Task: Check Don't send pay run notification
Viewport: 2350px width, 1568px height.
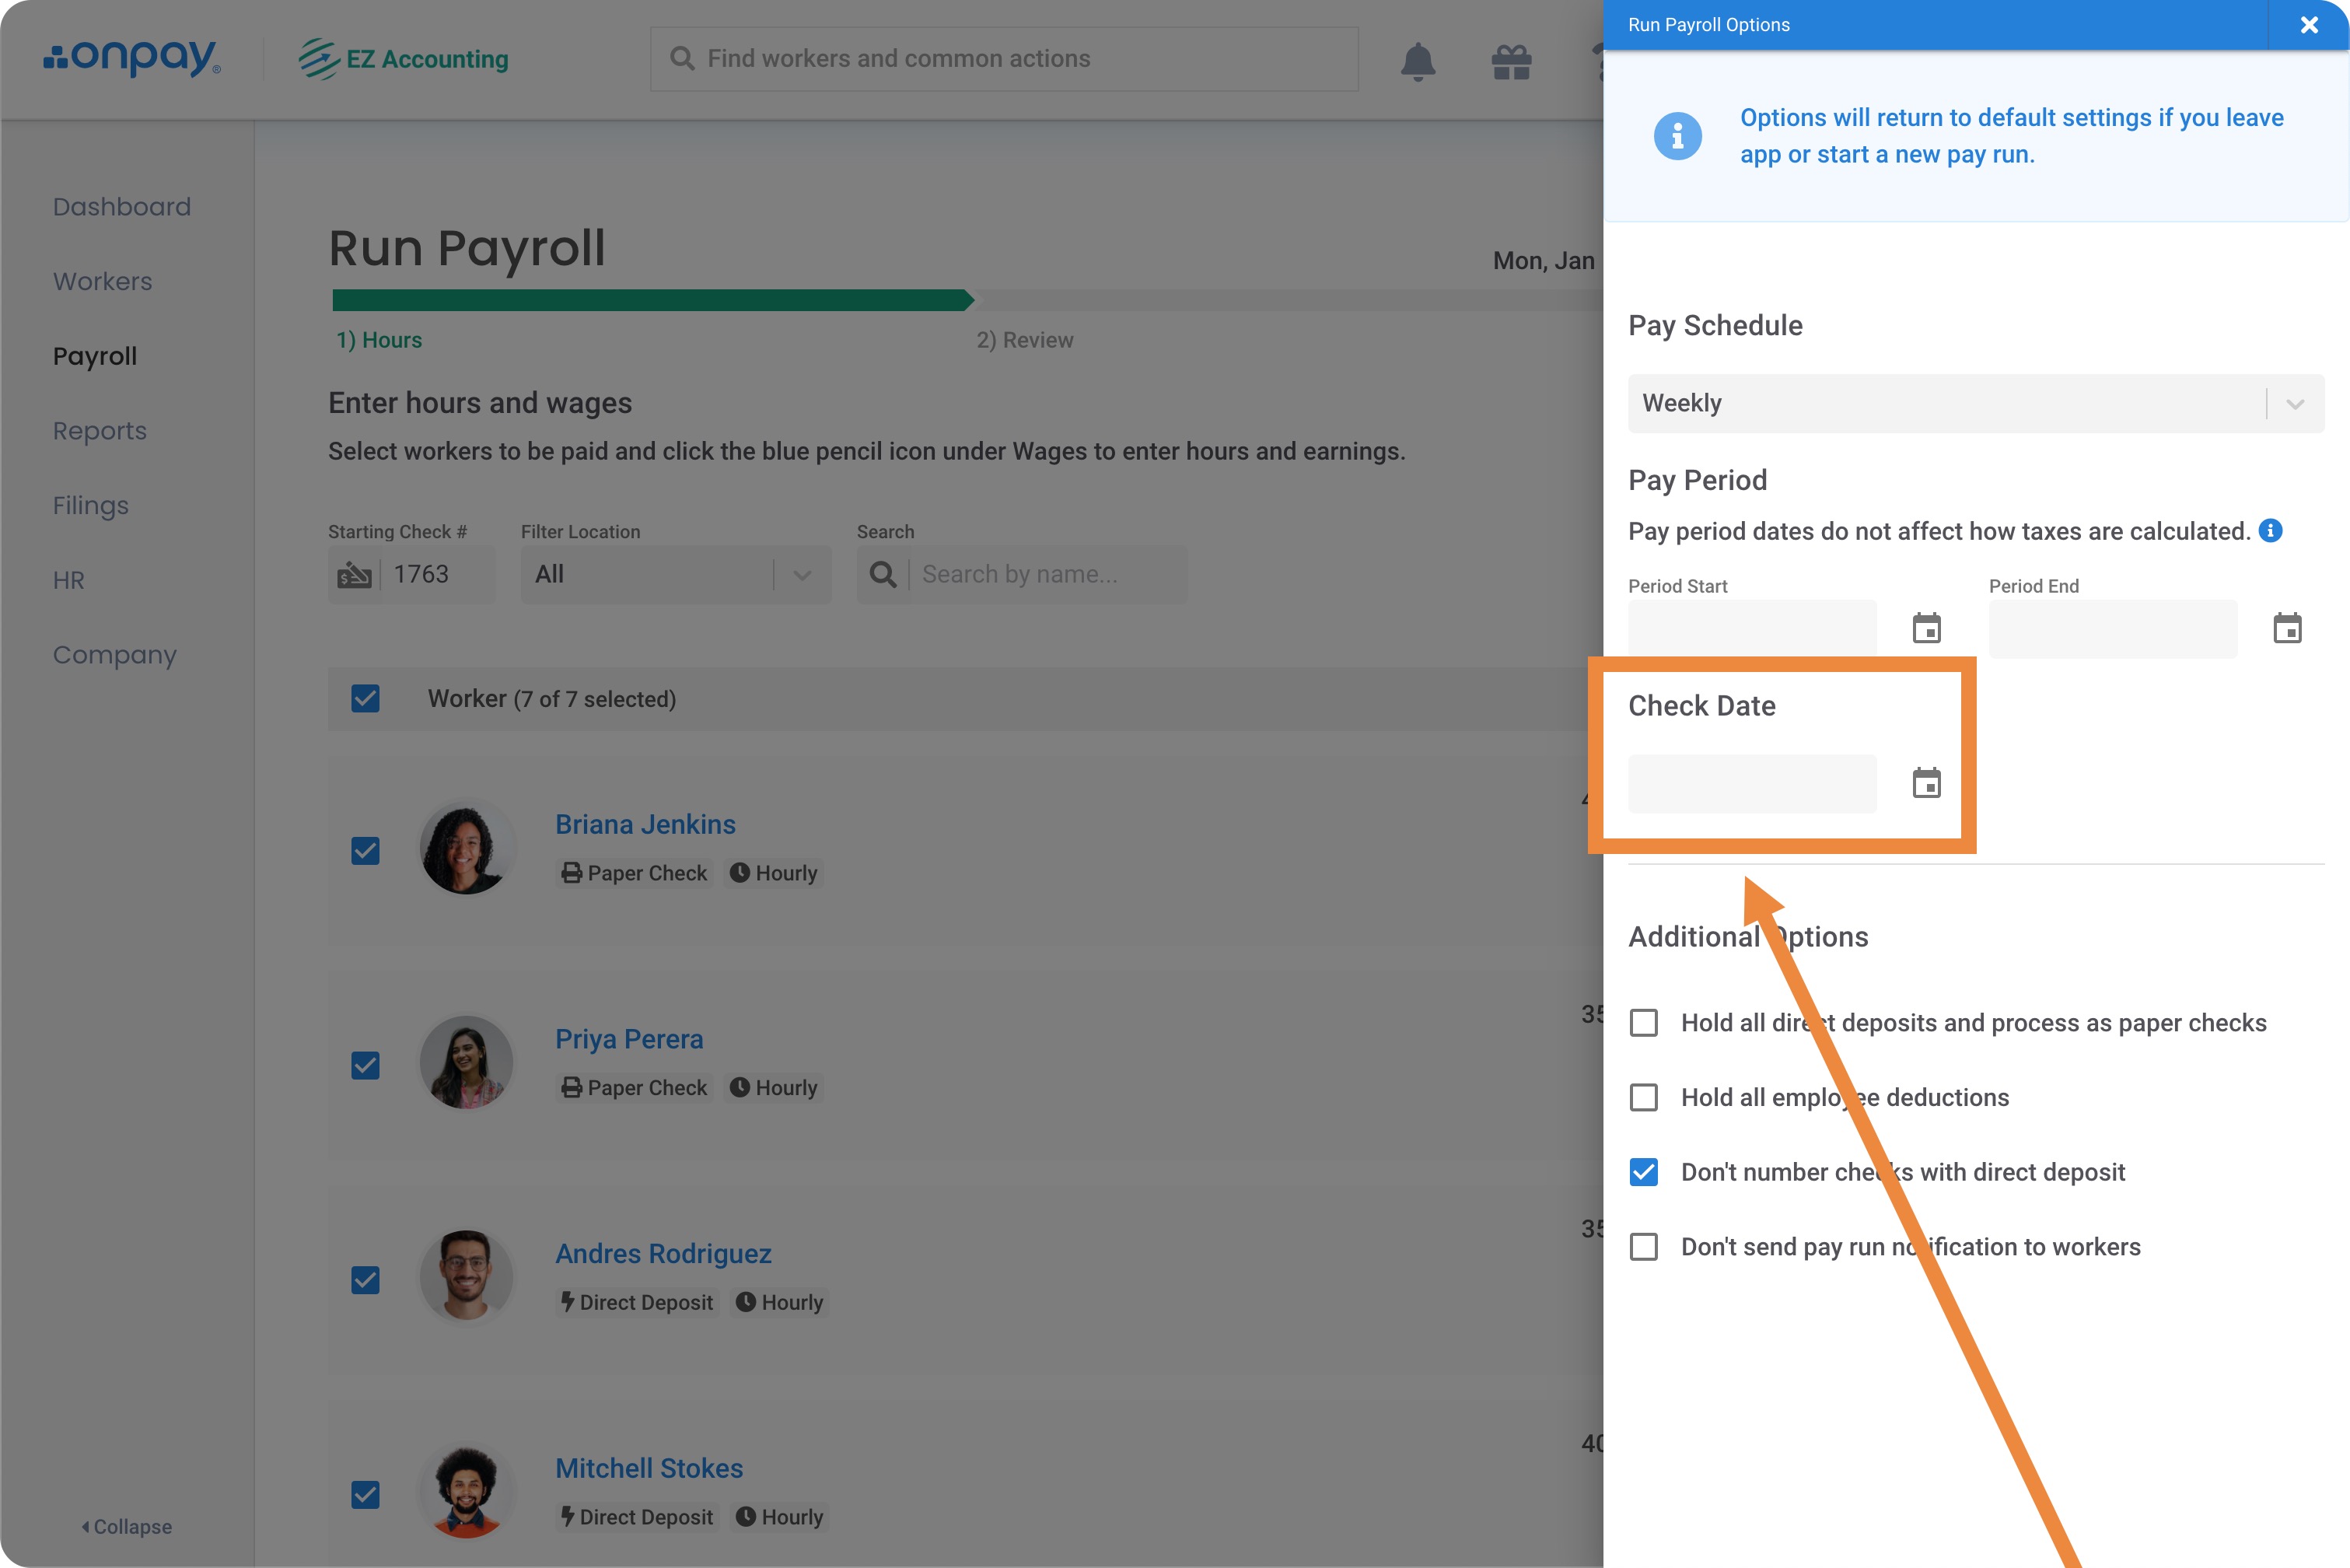Action: point(1643,1247)
